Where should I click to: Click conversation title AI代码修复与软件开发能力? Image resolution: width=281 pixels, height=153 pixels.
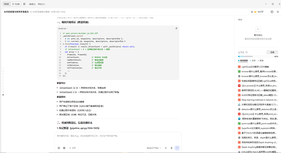[16, 12]
